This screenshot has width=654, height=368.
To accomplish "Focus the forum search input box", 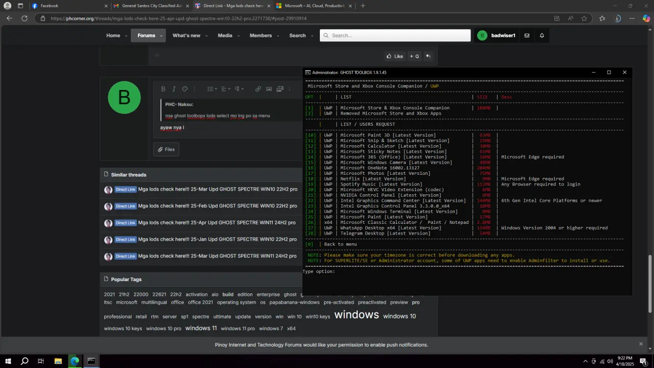I will pos(395,35).
